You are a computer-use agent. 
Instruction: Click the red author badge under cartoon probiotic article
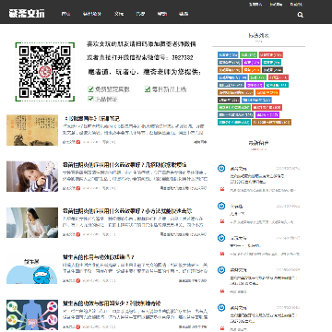pyautogui.click(x=78, y=280)
